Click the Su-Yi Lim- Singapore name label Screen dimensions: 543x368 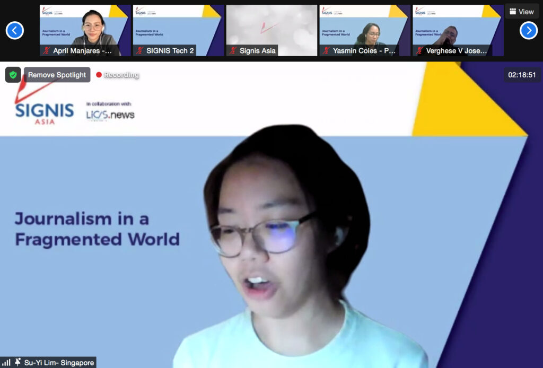[x=59, y=363]
